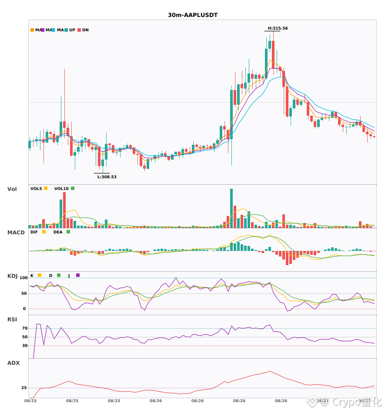Click the green D legend swatch
The image size is (385, 413).
pos(59,275)
